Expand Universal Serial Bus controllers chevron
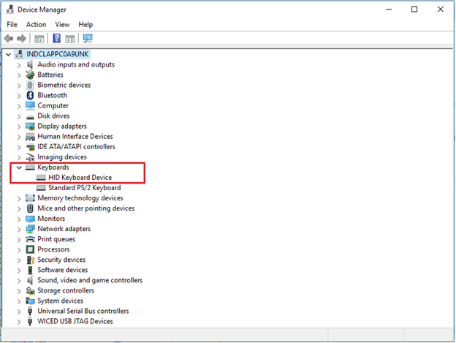The width and height of the screenshot is (456, 343). (x=19, y=312)
